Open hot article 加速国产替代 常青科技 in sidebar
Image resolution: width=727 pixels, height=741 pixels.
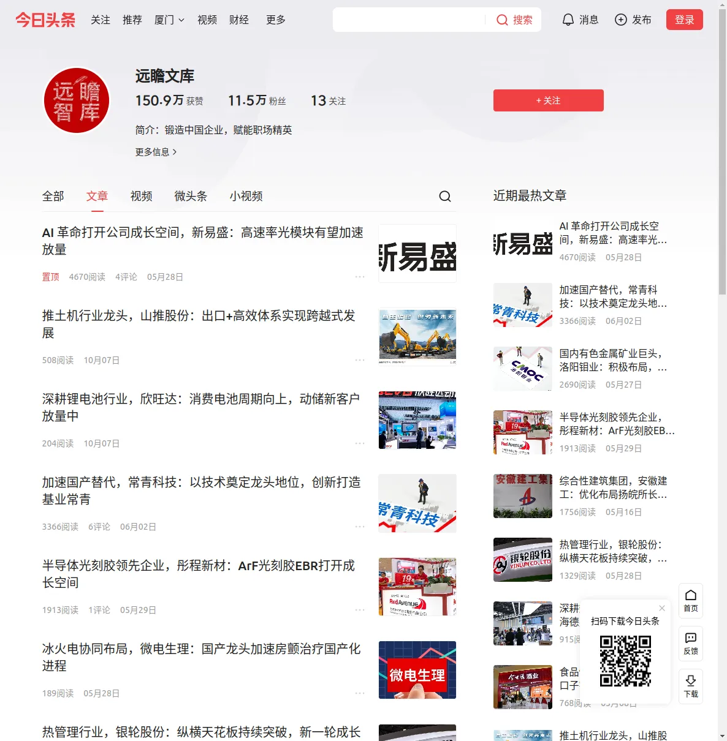click(614, 296)
